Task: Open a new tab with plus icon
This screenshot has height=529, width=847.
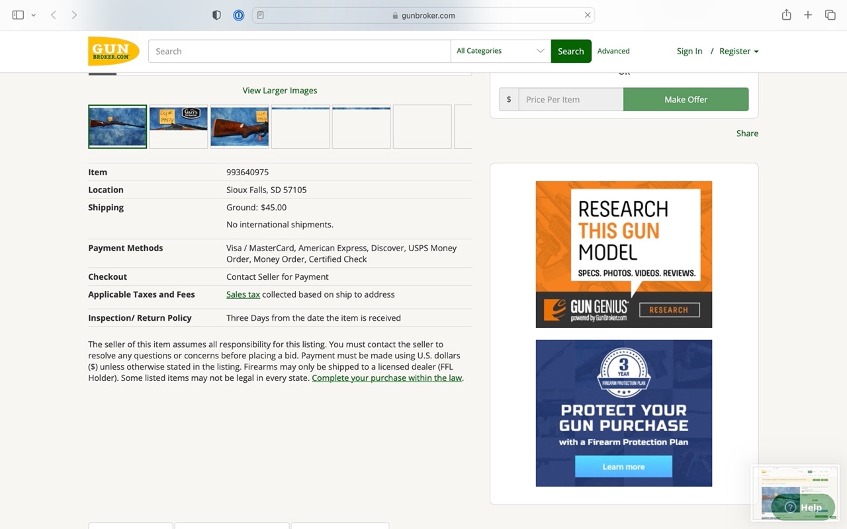Action: pos(808,15)
